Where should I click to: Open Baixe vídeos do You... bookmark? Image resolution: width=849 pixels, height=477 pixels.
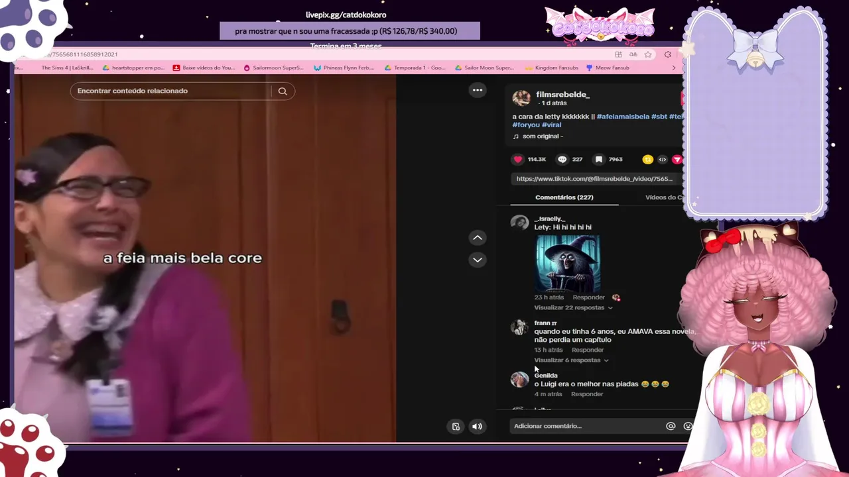(x=204, y=68)
